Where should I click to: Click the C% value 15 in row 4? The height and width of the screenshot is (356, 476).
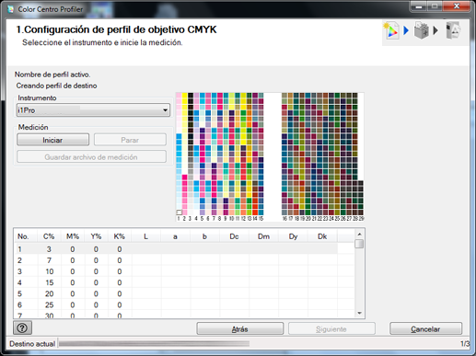point(49,282)
